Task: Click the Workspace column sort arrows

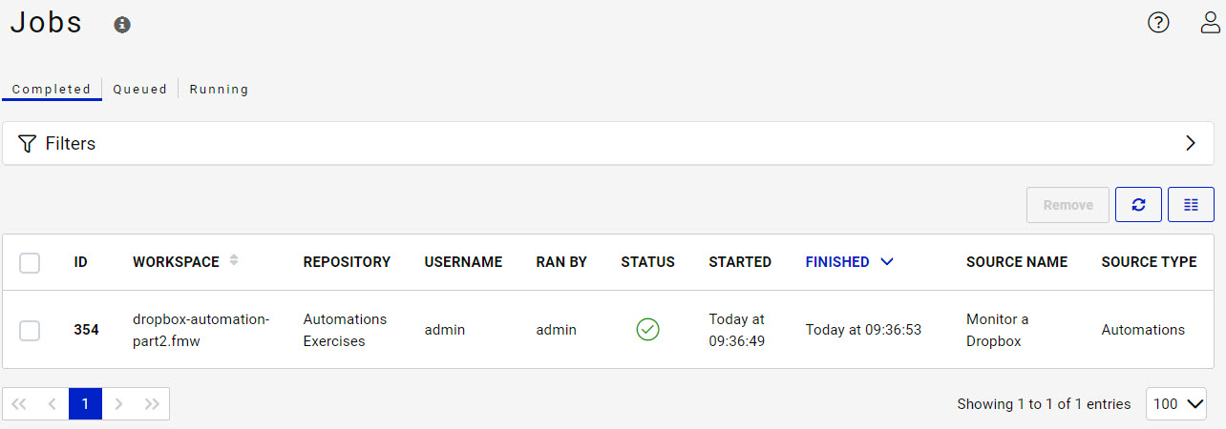Action: pos(234,260)
